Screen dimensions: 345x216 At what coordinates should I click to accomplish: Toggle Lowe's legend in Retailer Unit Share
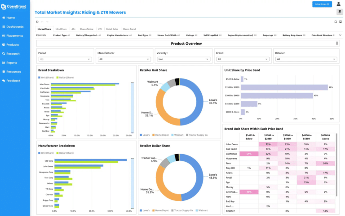(145, 135)
